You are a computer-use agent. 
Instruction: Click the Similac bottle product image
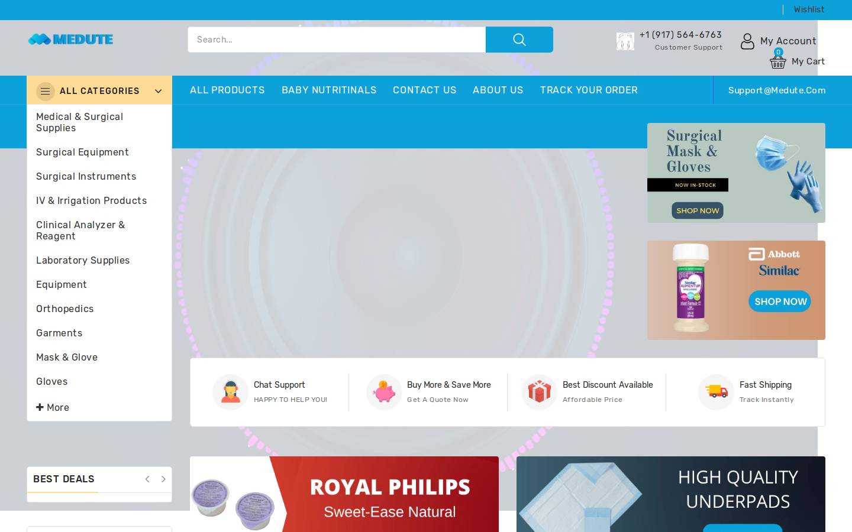[690, 288]
